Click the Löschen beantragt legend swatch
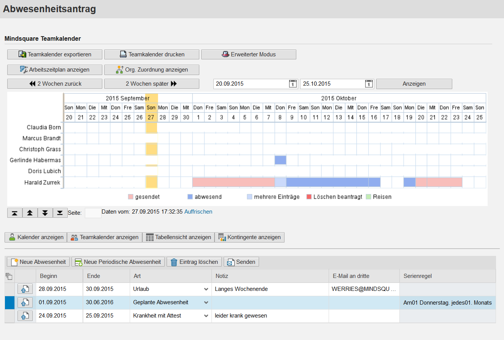Screen dimensions: 504x340 309,197
